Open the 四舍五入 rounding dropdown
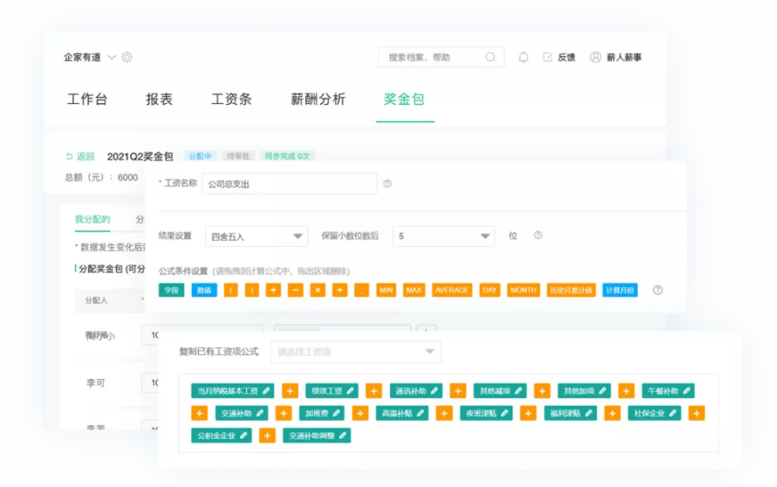 point(257,237)
